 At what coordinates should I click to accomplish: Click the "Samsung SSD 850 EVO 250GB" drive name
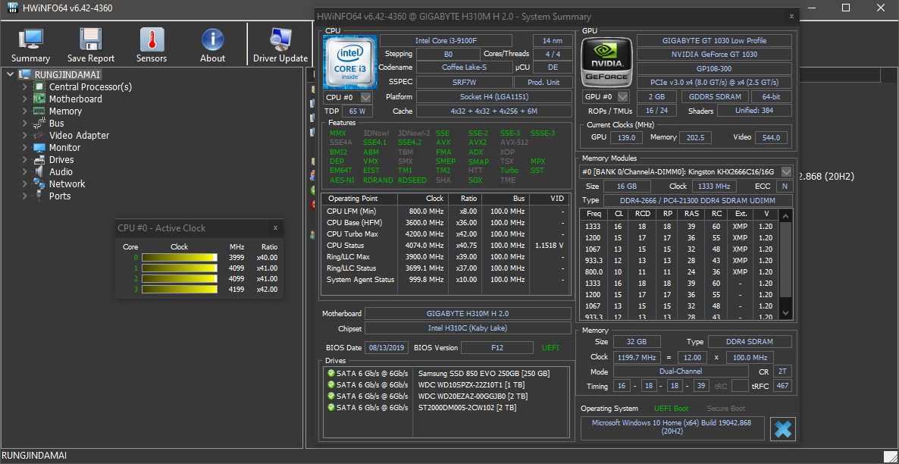pyautogui.click(x=484, y=373)
